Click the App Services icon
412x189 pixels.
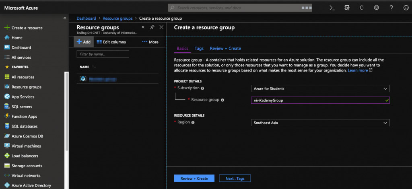(x=7, y=97)
